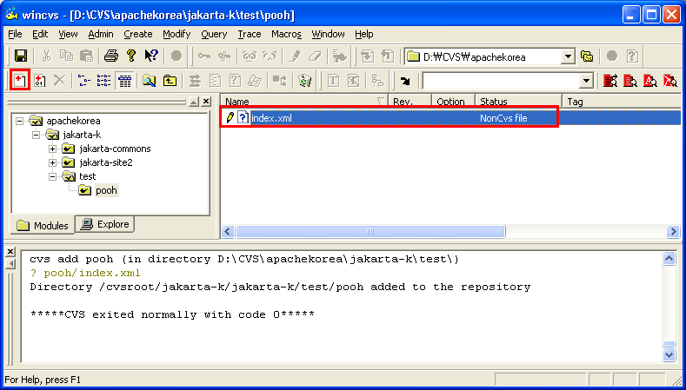
Task: Click the yellow question mark About icon
Action: (x=130, y=56)
